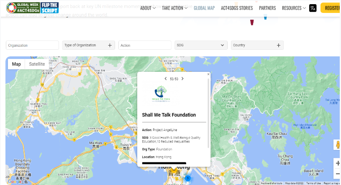Open map Terms of Use link
Screen dimensions: 341x185
[313, 183]
